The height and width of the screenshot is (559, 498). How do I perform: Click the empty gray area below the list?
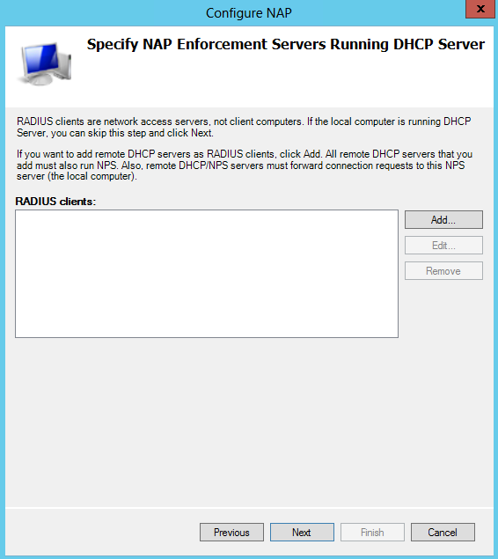(x=249, y=421)
